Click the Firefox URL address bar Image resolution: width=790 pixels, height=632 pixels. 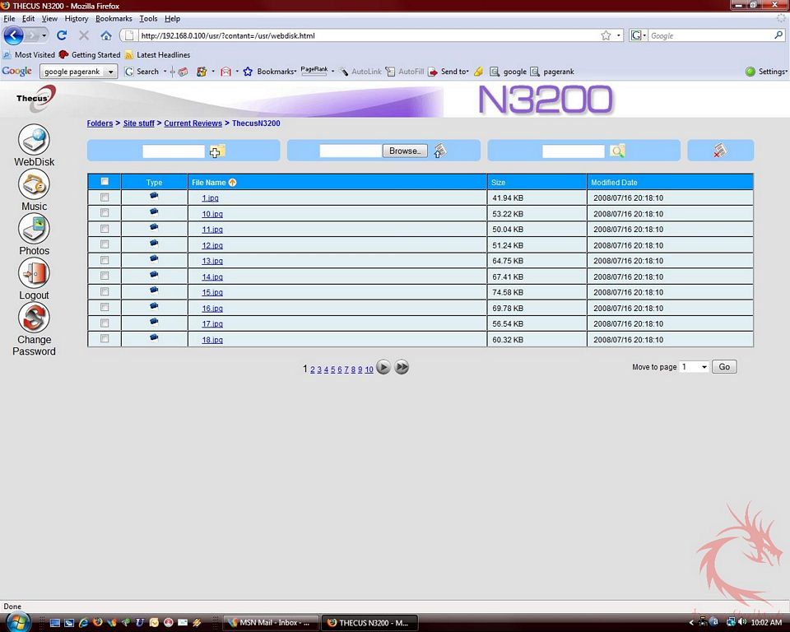click(x=368, y=35)
